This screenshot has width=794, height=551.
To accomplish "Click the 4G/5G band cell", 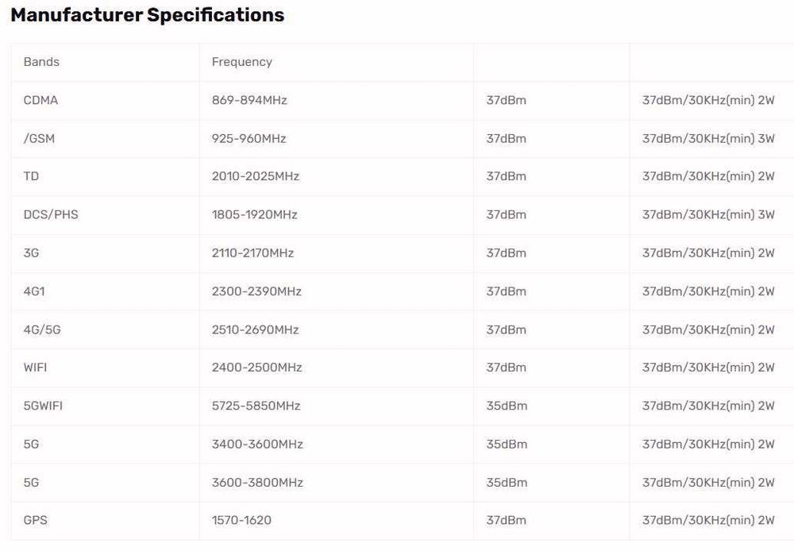I will click(x=42, y=329).
